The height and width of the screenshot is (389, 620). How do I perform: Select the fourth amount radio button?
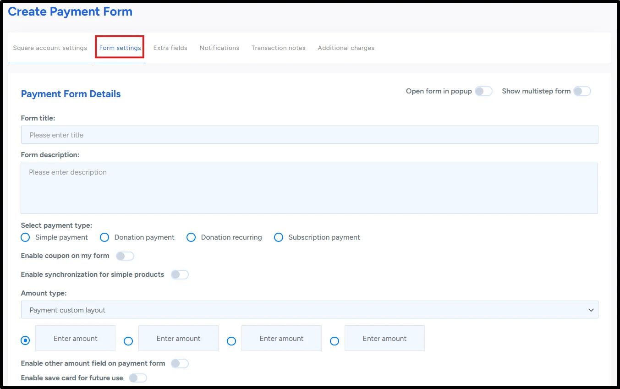(x=335, y=341)
